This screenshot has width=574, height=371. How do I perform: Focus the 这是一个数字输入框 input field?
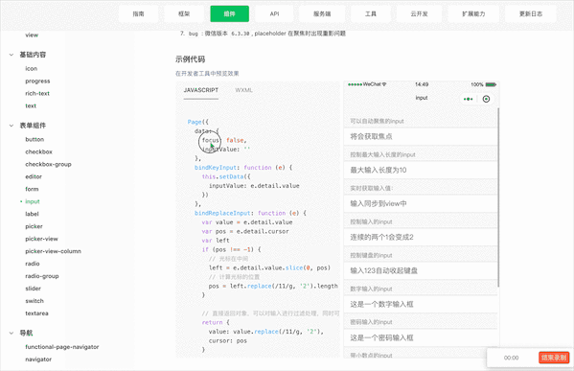coord(421,304)
